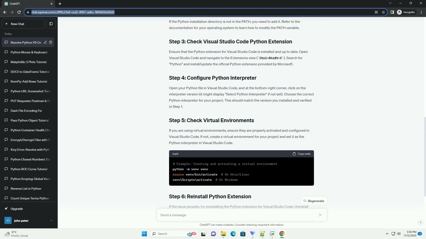Click the john peter profile name
Viewport: 426px width, 239px height.
(x=21, y=221)
